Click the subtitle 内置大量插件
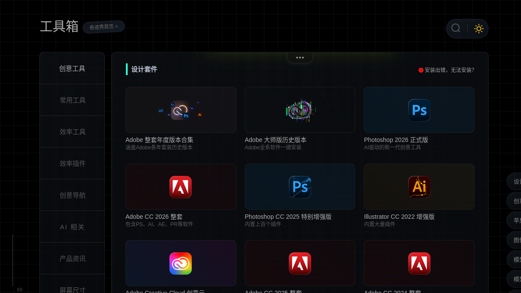 379,224
